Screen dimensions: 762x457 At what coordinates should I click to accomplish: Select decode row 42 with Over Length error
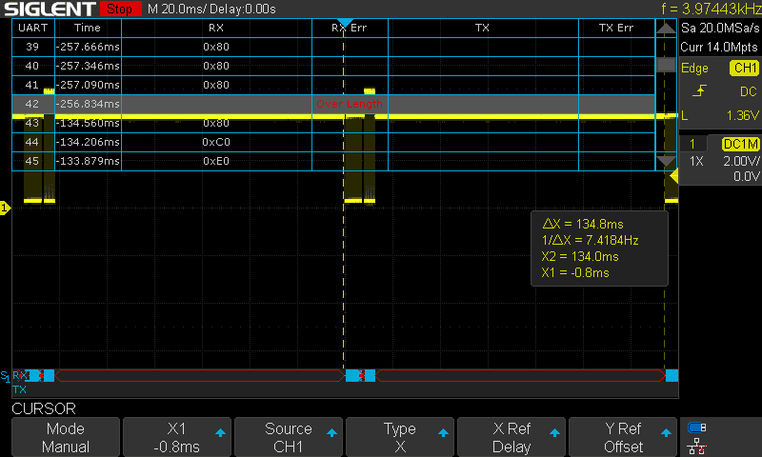tap(333, 104)
